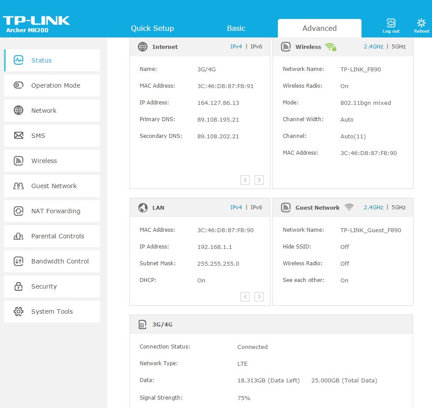The height and width of the screenshot is (408, 432).
Task: Click the guest name TP-LINK_Guest_F890
Action: coord(370,230)
